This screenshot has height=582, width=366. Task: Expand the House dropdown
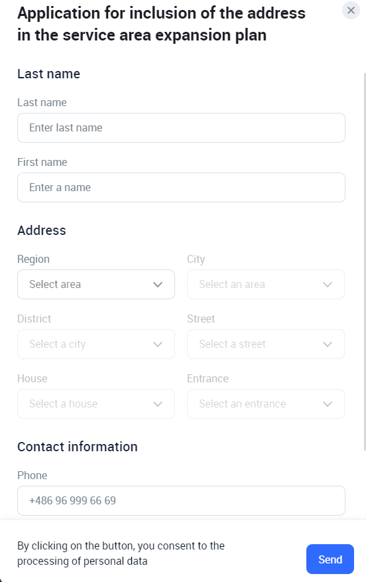(96, 404)
